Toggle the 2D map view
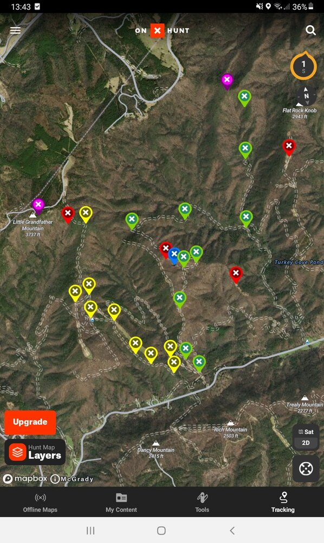This screenshot has width=324, height=543. (x=306, y=443)
